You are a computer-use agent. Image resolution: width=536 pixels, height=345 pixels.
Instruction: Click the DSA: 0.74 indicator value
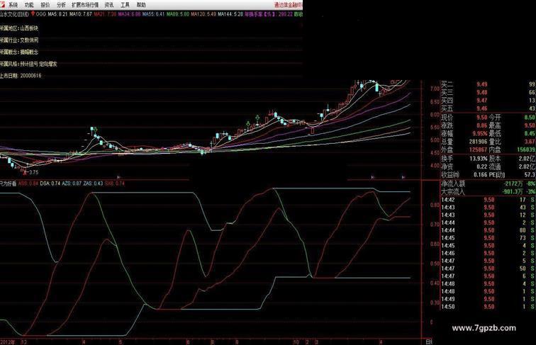tap(50, 183)
